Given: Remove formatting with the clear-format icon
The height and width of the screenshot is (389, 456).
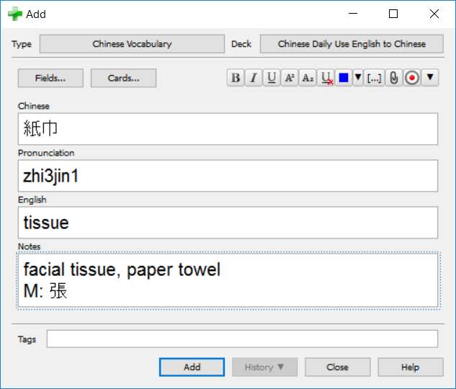Looking at the screenshot, I should click(x=326, y=78).
